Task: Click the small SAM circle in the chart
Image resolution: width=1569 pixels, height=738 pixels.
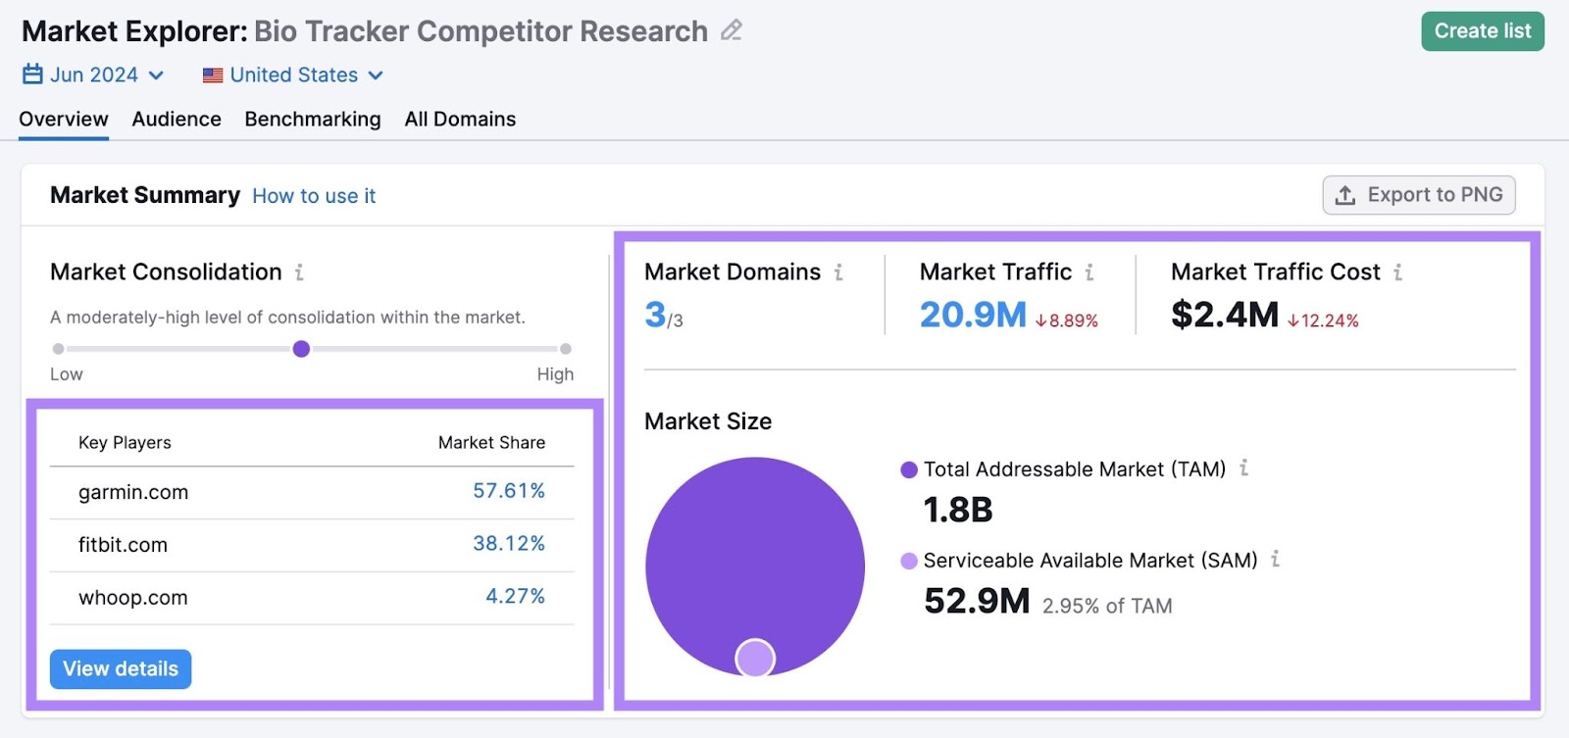Action: pos(755,658)
